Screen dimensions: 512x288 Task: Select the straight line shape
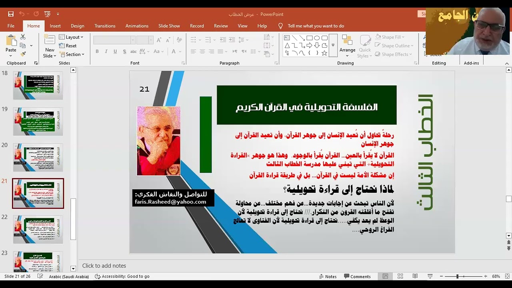click(294, 38)
